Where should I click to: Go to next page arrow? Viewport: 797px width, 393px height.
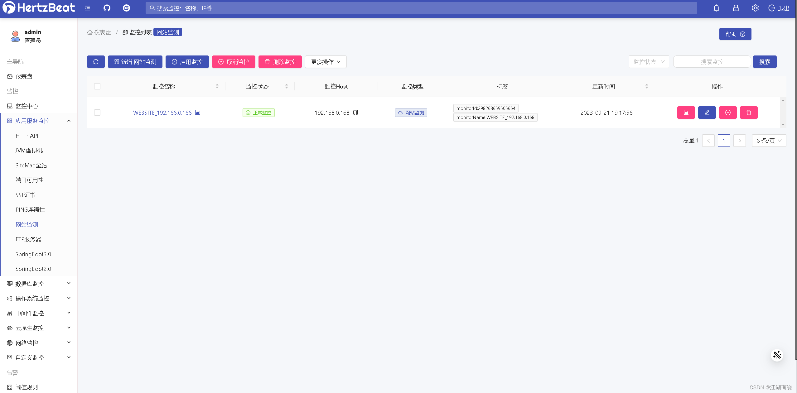[740, 141]
